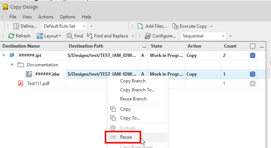Screen dimensions: 271x148
Task: Open the Find and Replace dropdown arrow
Action: (x=133, y=36)
